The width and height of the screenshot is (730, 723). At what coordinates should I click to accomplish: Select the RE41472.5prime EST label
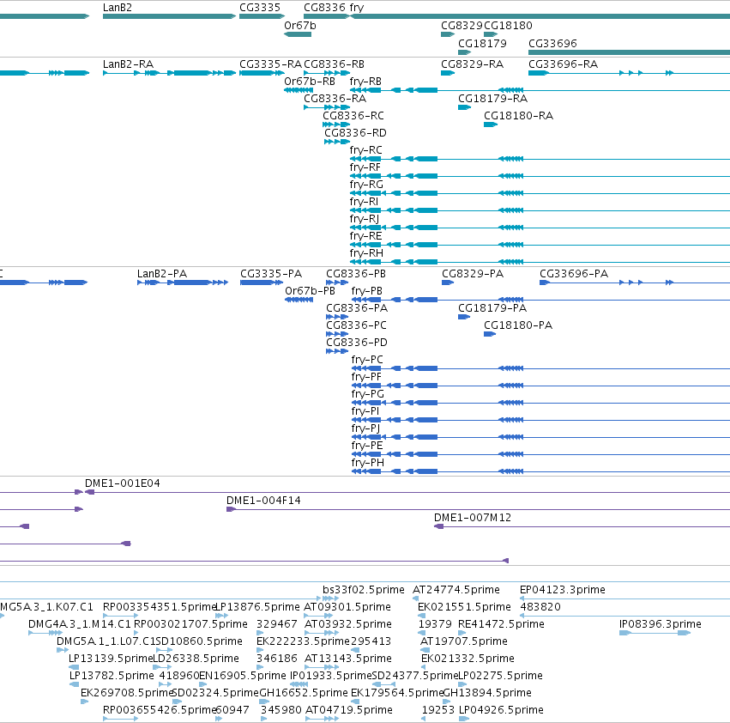(501, 624)
